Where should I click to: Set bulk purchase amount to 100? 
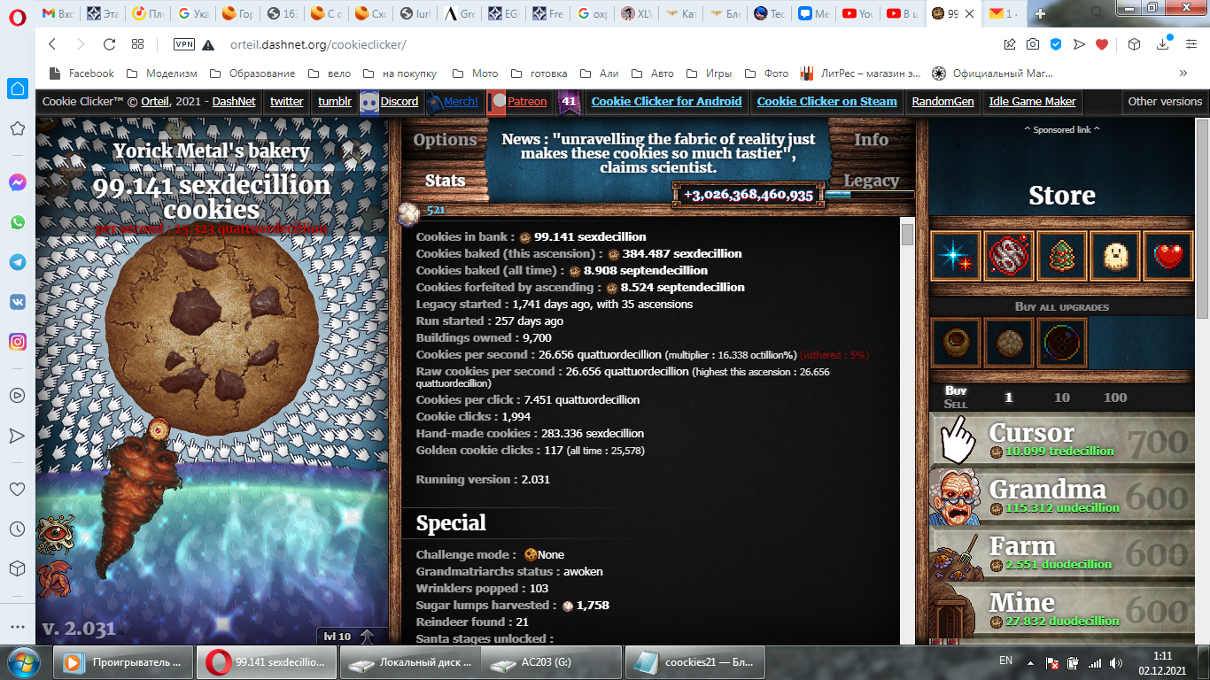click(1114, 398)
